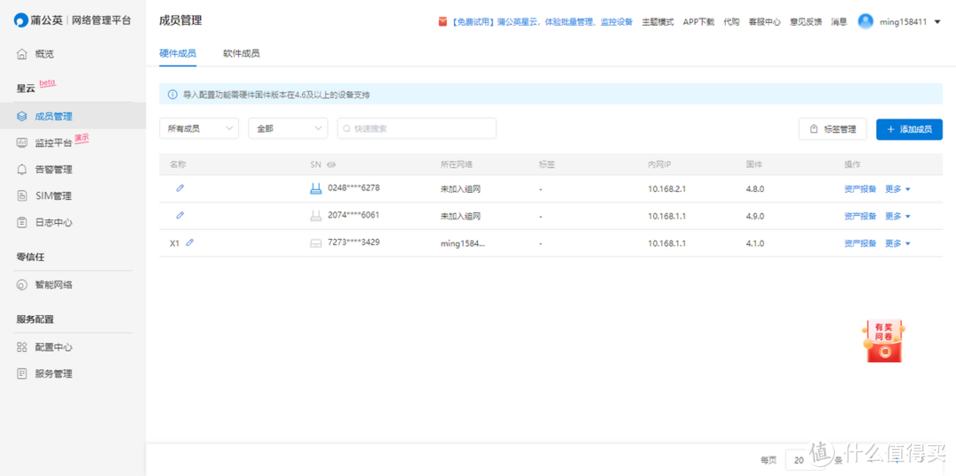Click the 星云 section heading

tap(26, 88)
